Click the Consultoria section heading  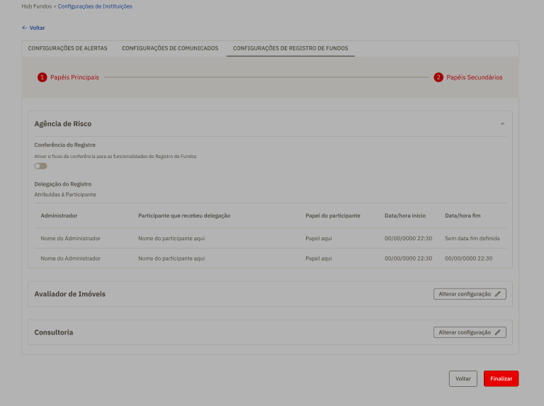tap(54, 332)
